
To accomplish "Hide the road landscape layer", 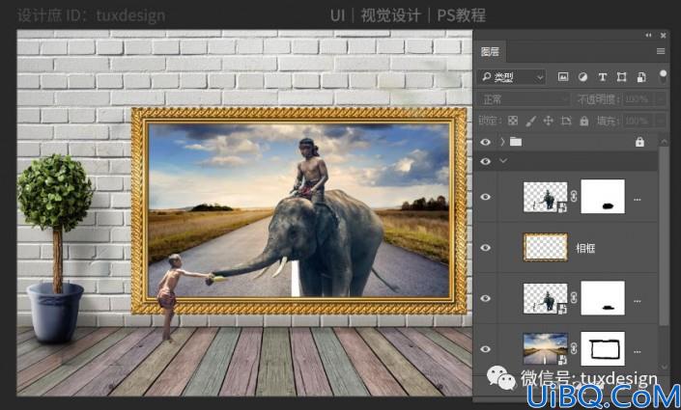I will (x=486, y=349).
